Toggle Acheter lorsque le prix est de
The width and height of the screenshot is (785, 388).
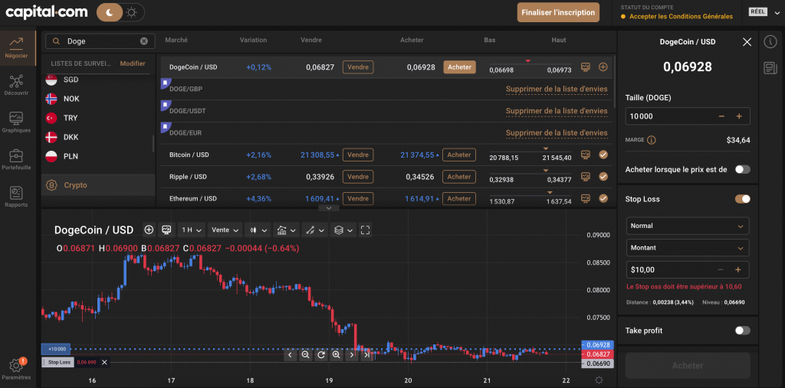(742, 169)
